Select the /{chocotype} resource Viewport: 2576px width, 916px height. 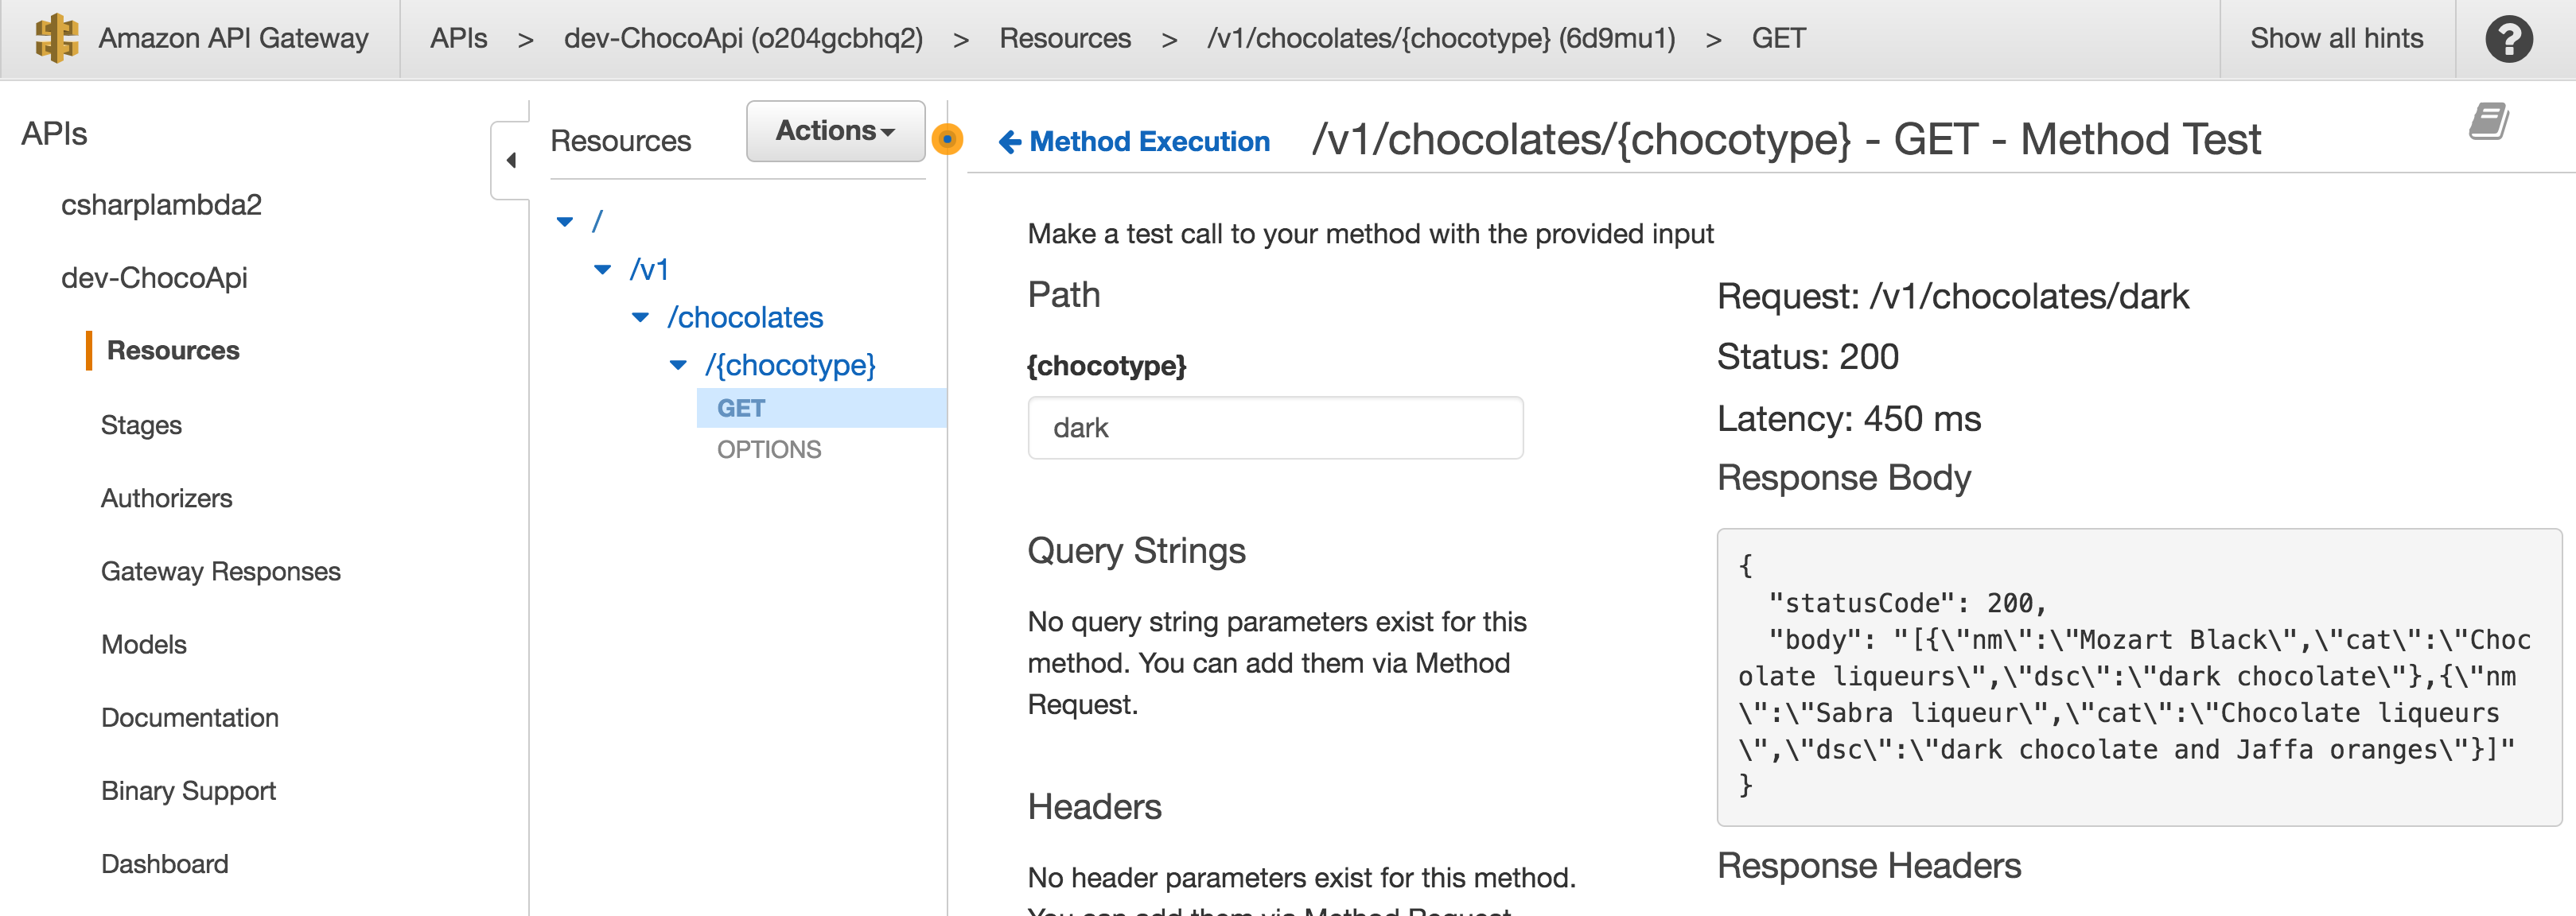tap(790, 365)
